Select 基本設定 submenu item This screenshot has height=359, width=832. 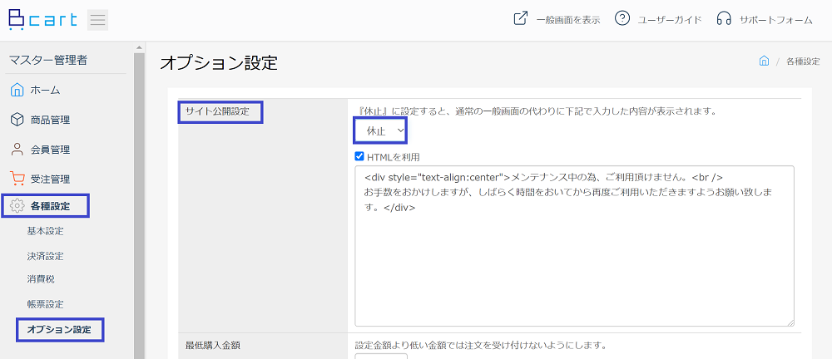point(45,231)
